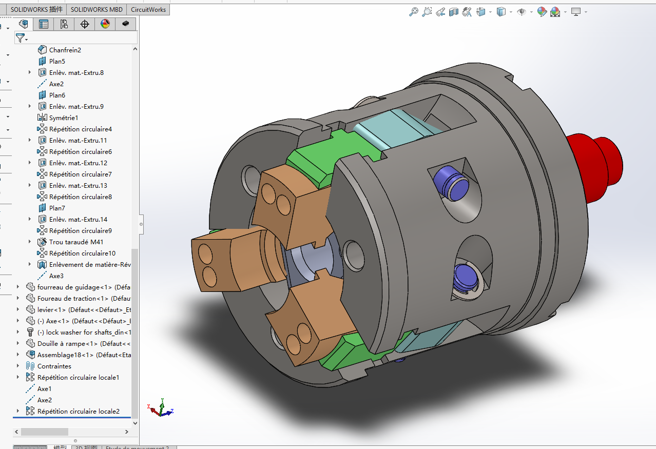Click the tree filter funnel icon
Image resolution: width=656 pixels, height=449 pixels.
[x=20, y=37]
